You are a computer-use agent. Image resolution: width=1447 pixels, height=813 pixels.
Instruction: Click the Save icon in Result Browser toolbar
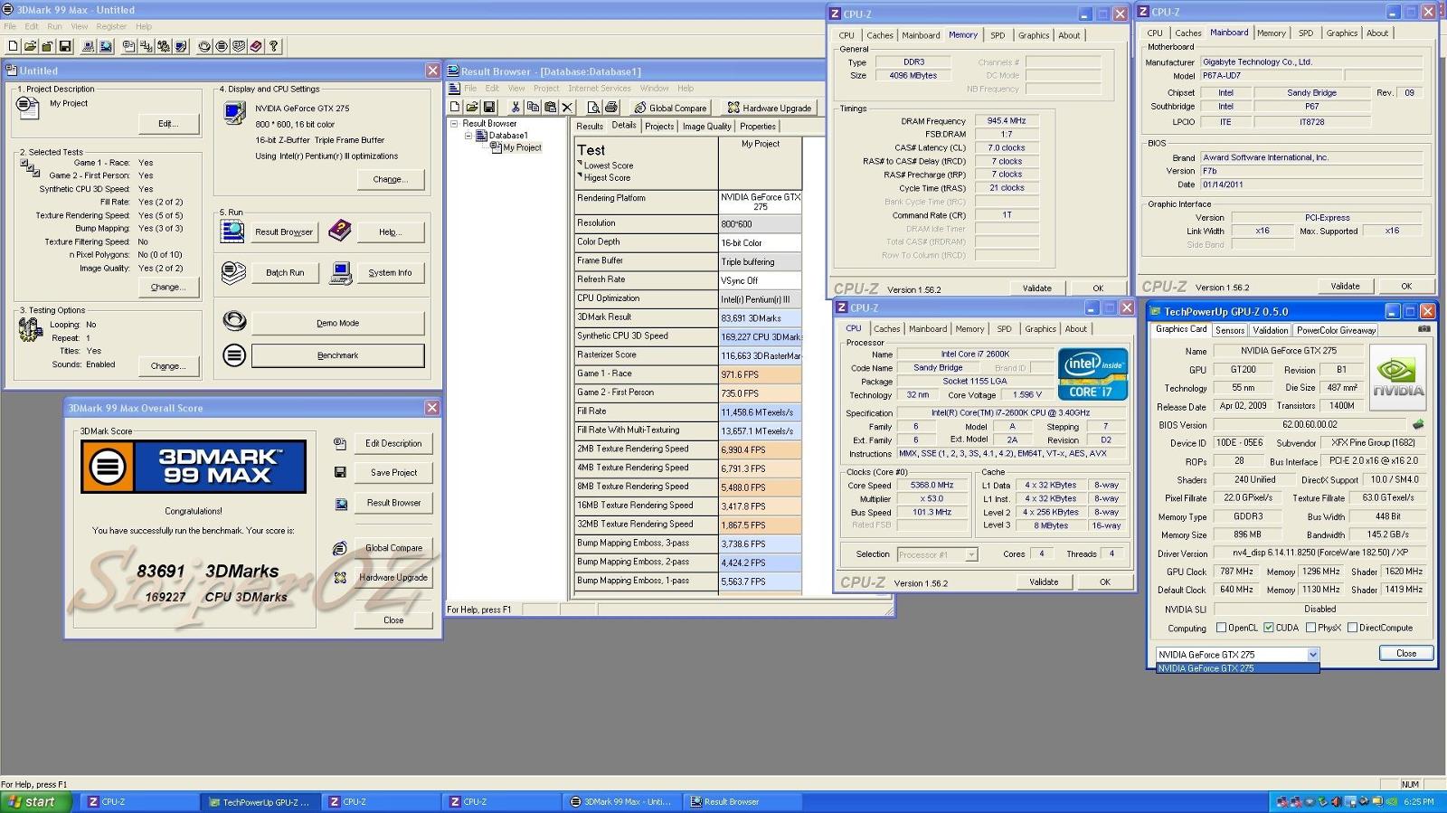[489, 107]
